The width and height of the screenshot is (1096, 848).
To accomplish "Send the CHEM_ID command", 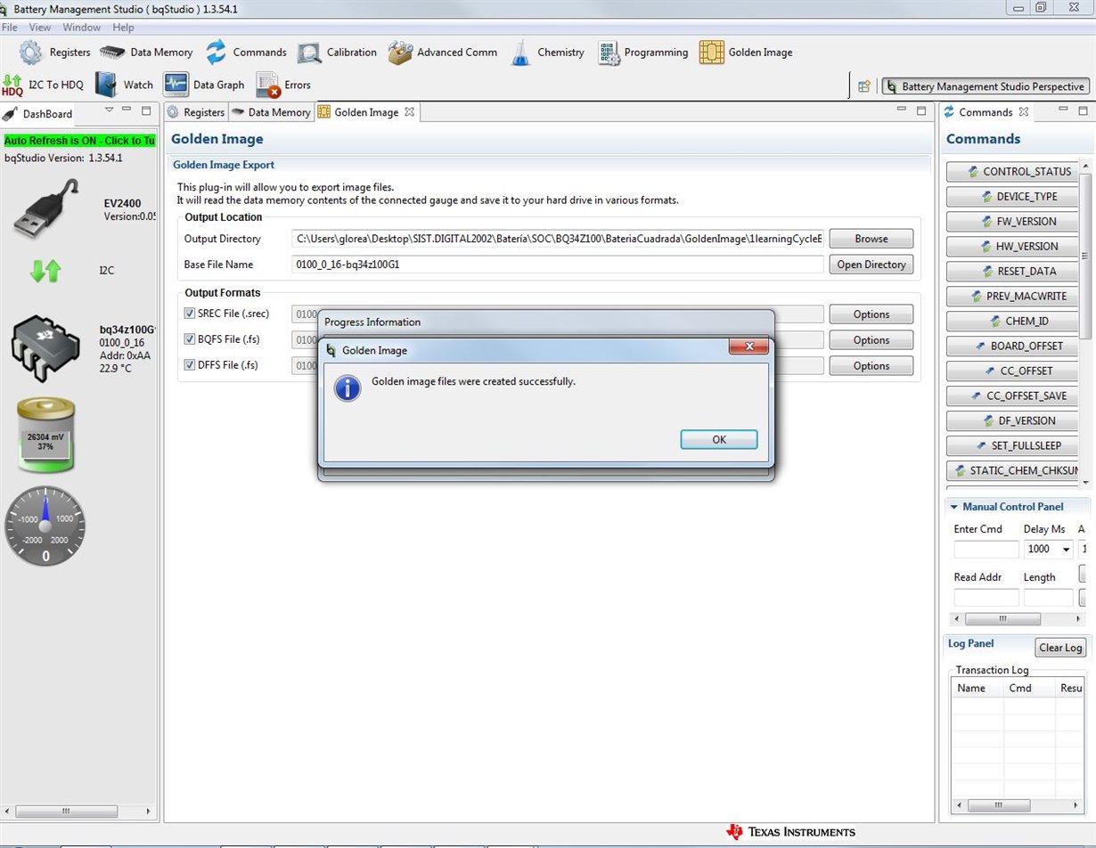I will (x=1013, y=321).
